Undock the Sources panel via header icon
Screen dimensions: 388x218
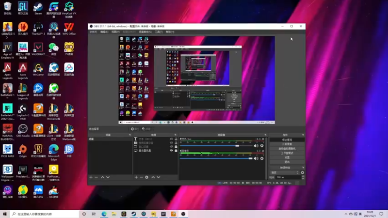(176, 135)
